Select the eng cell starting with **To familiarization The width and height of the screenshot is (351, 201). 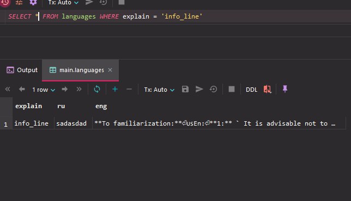[x=219, y=123]
